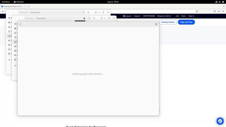Viewport: 226px width, 127px height.
Task: Open the clock and calendar panel
Action: click(113, 2)
